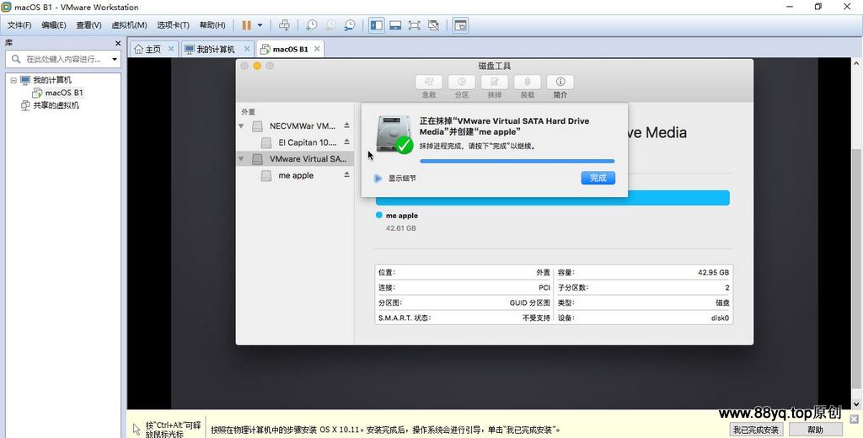Expand 显示细节 disclosure triangle
The height and width of the screenshot is (438, 863).
tap(378, 179)
